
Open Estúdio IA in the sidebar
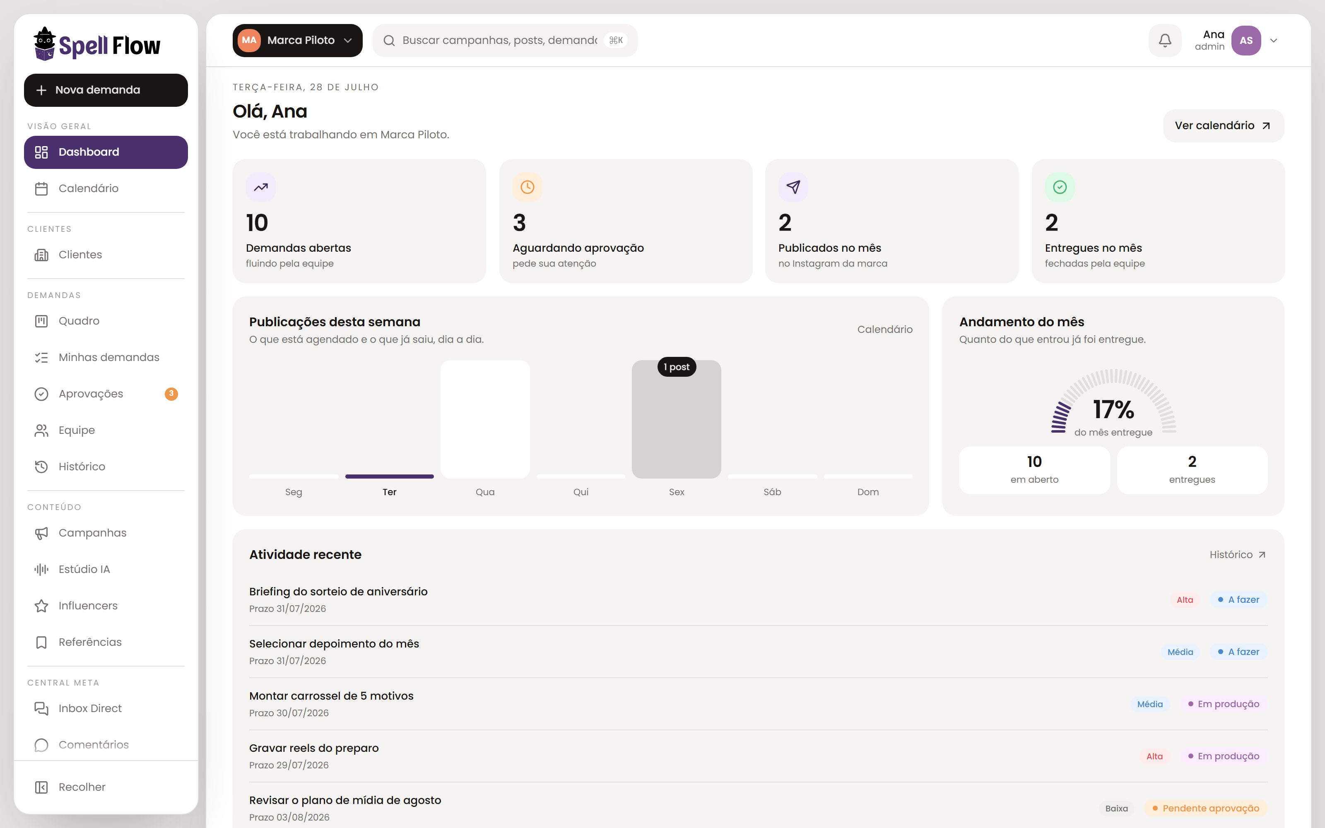106,570
